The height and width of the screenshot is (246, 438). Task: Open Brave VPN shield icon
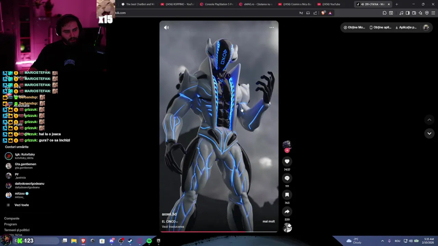pyautogui.click(x=427, y=13)
